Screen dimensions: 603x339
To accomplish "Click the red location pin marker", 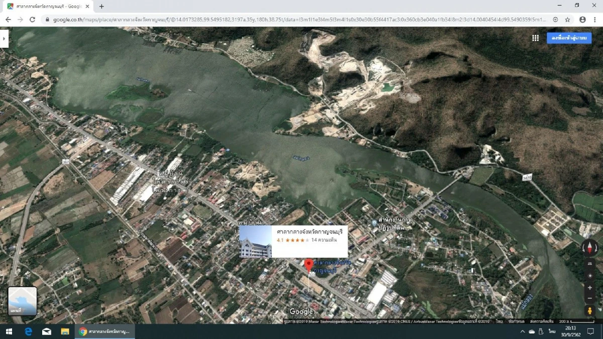I will click(x=309, y=265).
